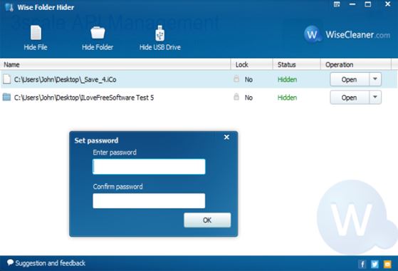Open the WiseCleaner.com logo link
398x271 pixels.
(x=347, y=34)
